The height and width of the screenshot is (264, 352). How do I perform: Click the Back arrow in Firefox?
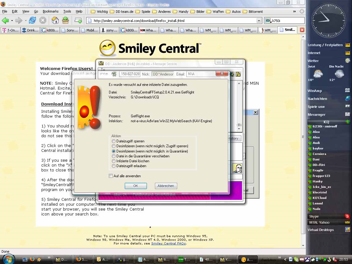click(x=5, y=20)
